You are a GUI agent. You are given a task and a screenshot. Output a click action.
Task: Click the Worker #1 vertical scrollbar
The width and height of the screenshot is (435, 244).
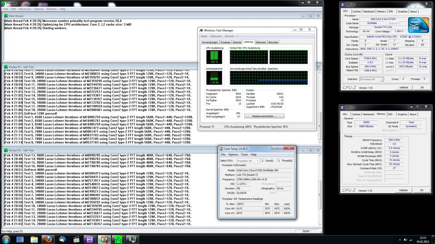[320, 107]
